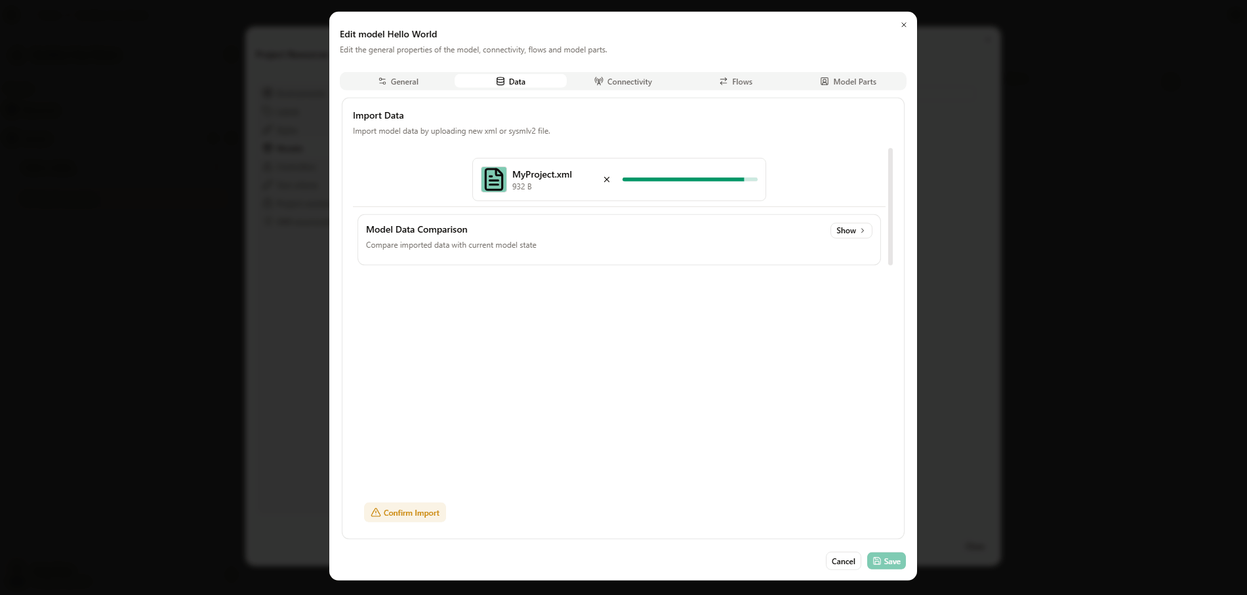Remove the MyProject.xml upload with its X
Viewport: 1247px width, 595px height.
pos(607,180)
